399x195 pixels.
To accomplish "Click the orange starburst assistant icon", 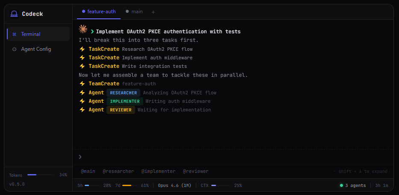I will pos(83,29).
